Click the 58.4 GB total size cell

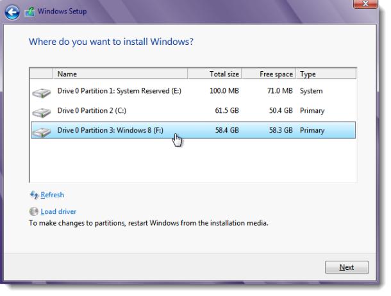click(x=227, y=130)
